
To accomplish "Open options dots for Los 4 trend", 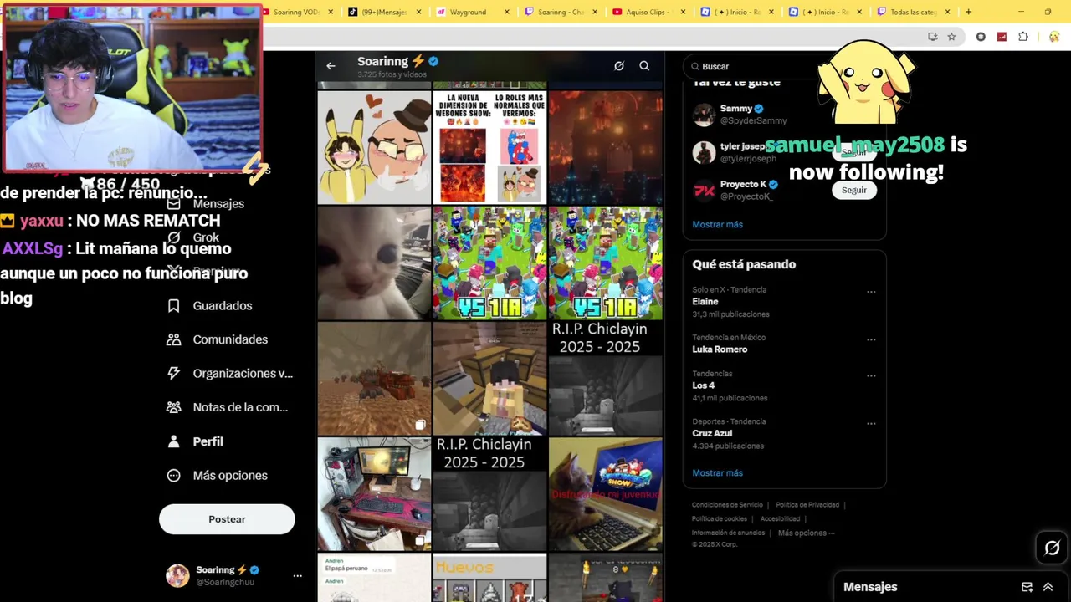I will click(x=871, y=375).
